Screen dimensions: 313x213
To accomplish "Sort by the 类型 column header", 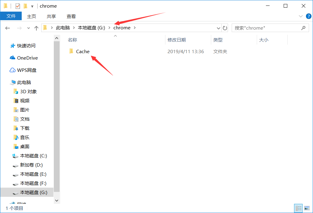I will [218, 40].
